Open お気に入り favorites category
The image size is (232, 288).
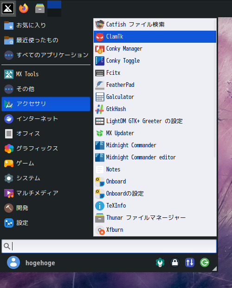tap(46, 26)
